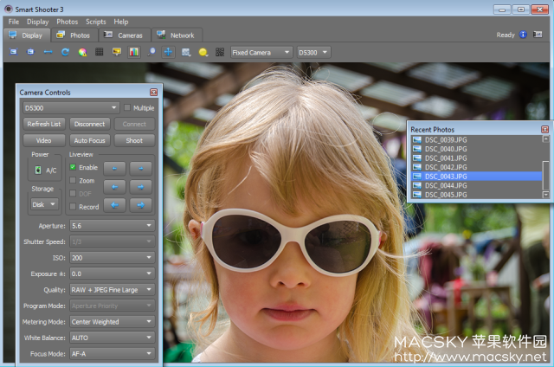Viewport: 554px width, 367px height.
Task: Click the yellow circle icon in toolbar
Action: pyautogui.click(x=203, y=52)
